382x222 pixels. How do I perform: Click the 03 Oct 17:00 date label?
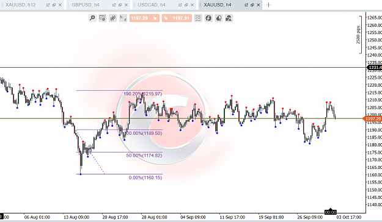(x=349, y=217)
